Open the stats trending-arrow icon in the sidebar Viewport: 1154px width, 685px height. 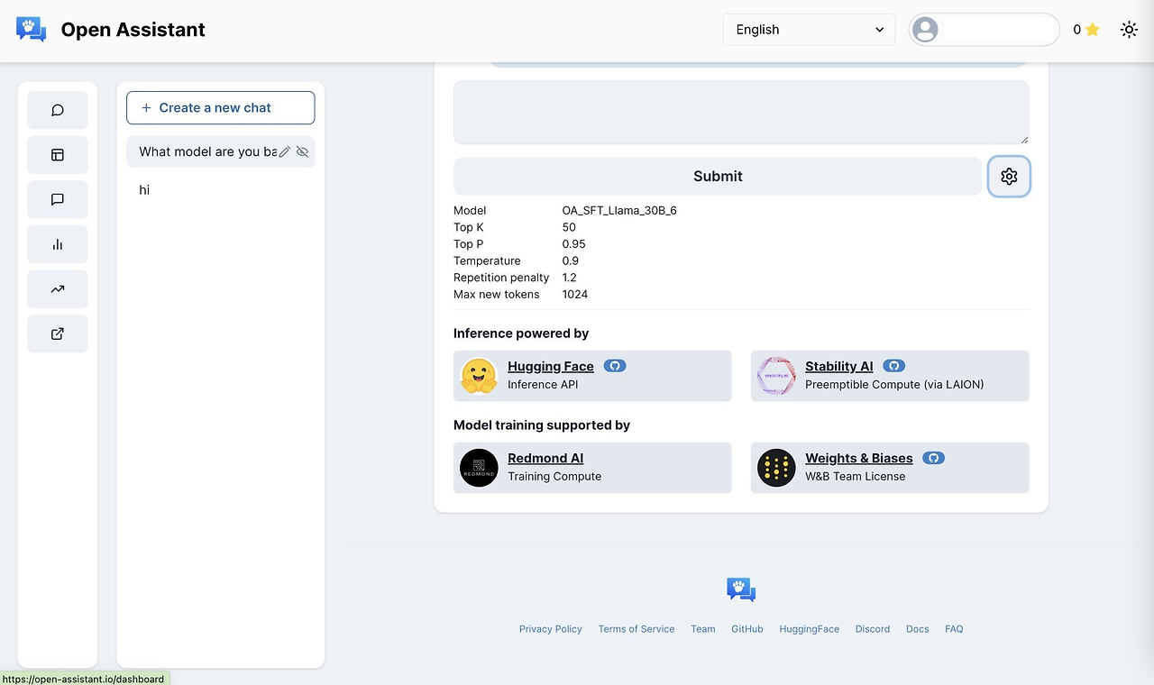[x=58, y=289]
